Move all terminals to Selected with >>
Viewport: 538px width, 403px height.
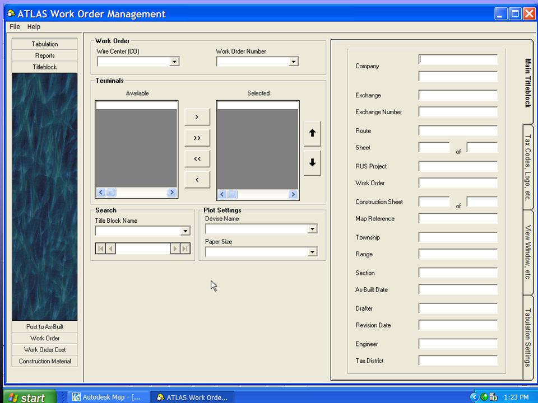(x=197, y=138)
